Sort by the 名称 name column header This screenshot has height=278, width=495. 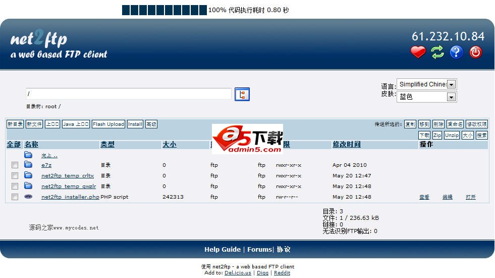(x=31, y=145)
